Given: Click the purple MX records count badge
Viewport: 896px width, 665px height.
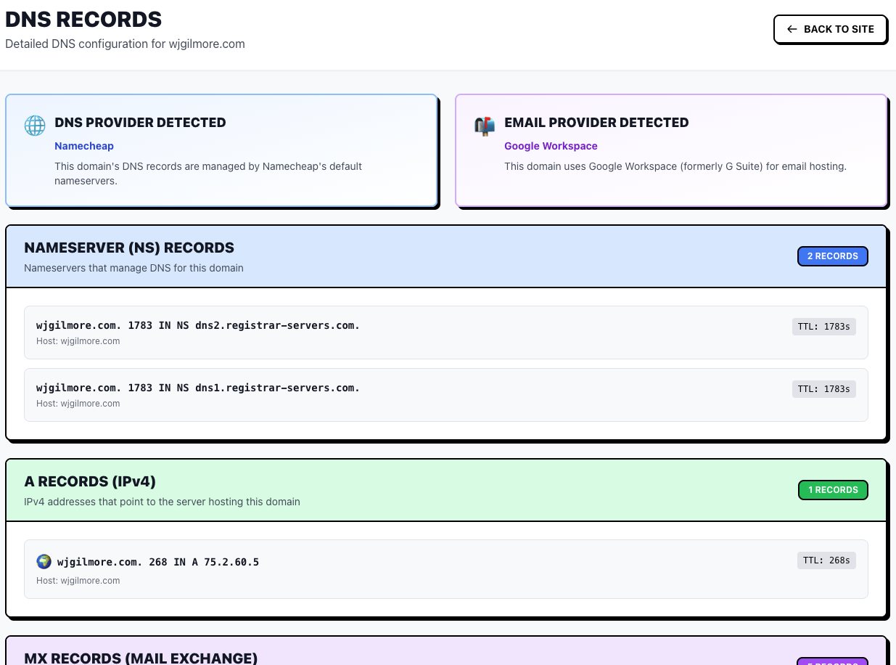Looking at the screenshot, I should (x=832, y=661).
